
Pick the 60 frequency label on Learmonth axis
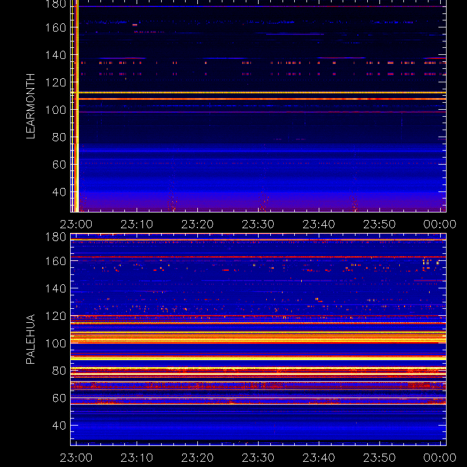click(x=59, y=165)
